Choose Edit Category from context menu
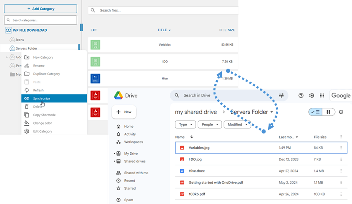 (x=42, y=132)
